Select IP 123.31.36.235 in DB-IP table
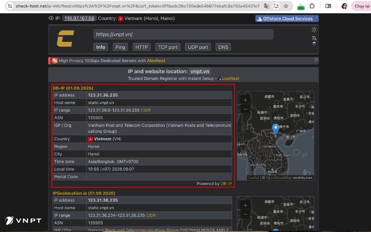Screen dimensions: 371x232 tap(103, 95)
